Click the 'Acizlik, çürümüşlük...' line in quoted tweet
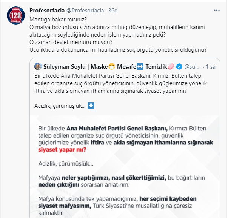The height and width of the screenshot is (218, 228). [60, 106]
